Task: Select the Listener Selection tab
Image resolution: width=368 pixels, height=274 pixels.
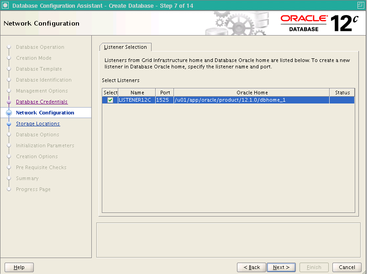Action: pos(126,47)
